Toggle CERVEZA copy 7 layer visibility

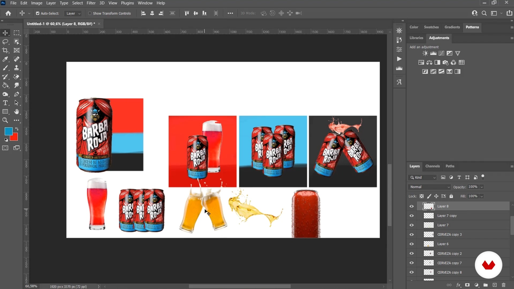[x=411, y=263]
